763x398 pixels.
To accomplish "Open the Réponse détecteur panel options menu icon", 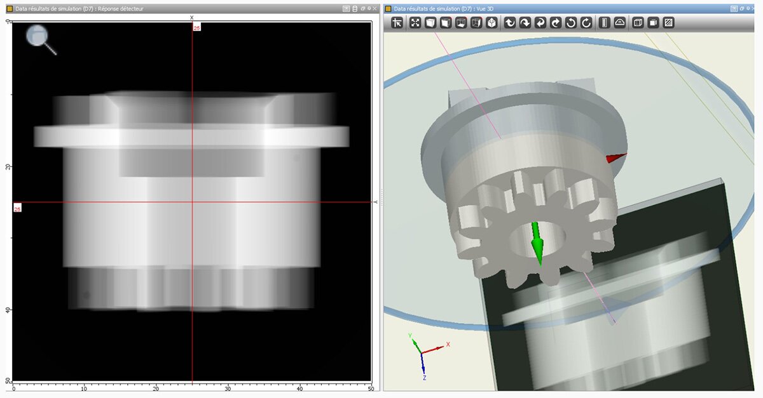I will coord(346,9).
